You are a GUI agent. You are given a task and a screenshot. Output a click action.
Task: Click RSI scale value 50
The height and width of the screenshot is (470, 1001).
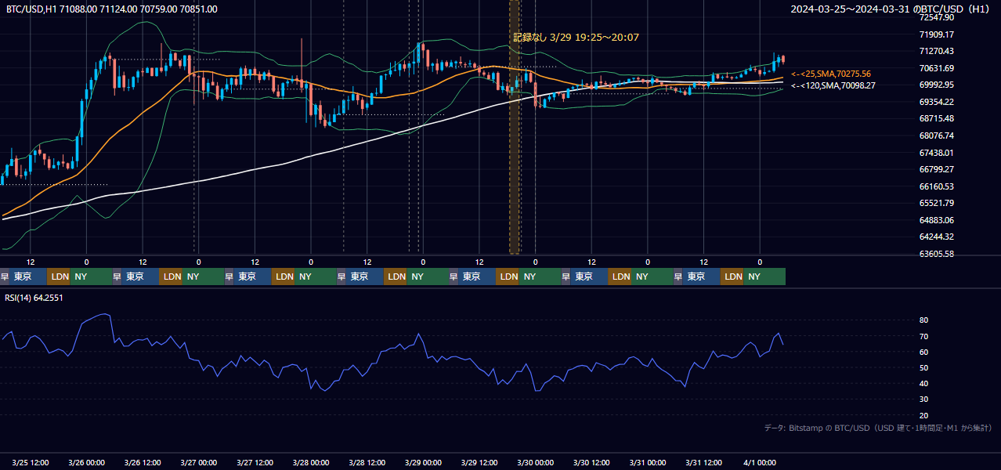tap(924, 368)
